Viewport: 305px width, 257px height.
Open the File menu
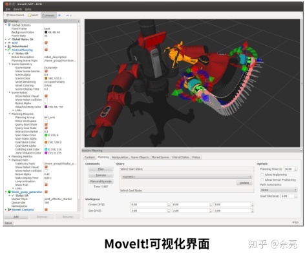[x=8, y=9]
